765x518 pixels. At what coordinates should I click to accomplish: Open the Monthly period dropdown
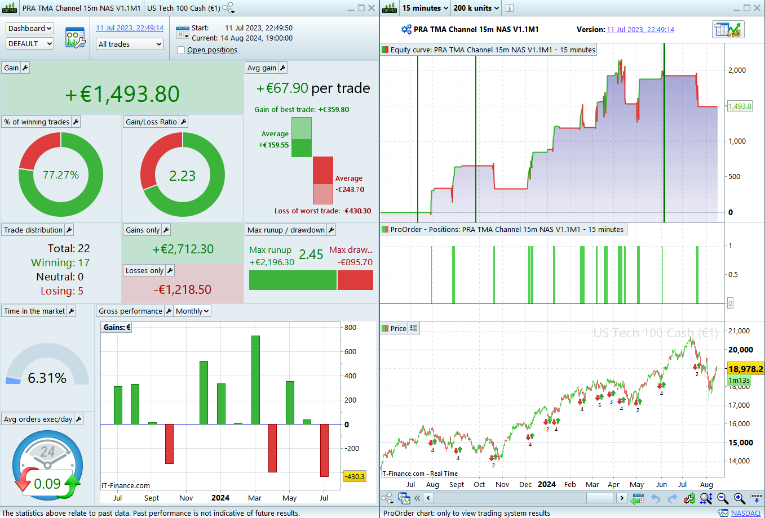192,311
